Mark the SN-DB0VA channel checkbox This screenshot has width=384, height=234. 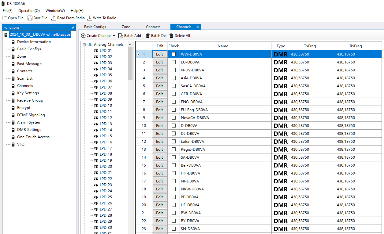coord(173,229)
